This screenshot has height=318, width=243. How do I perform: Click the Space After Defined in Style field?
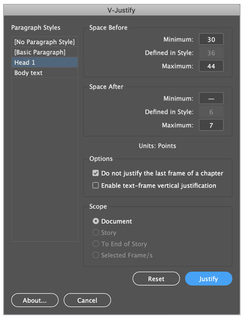pyautogui.click(x=211, y=112)
